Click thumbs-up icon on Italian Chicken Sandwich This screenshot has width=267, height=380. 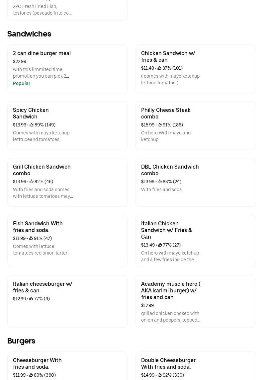160,245
